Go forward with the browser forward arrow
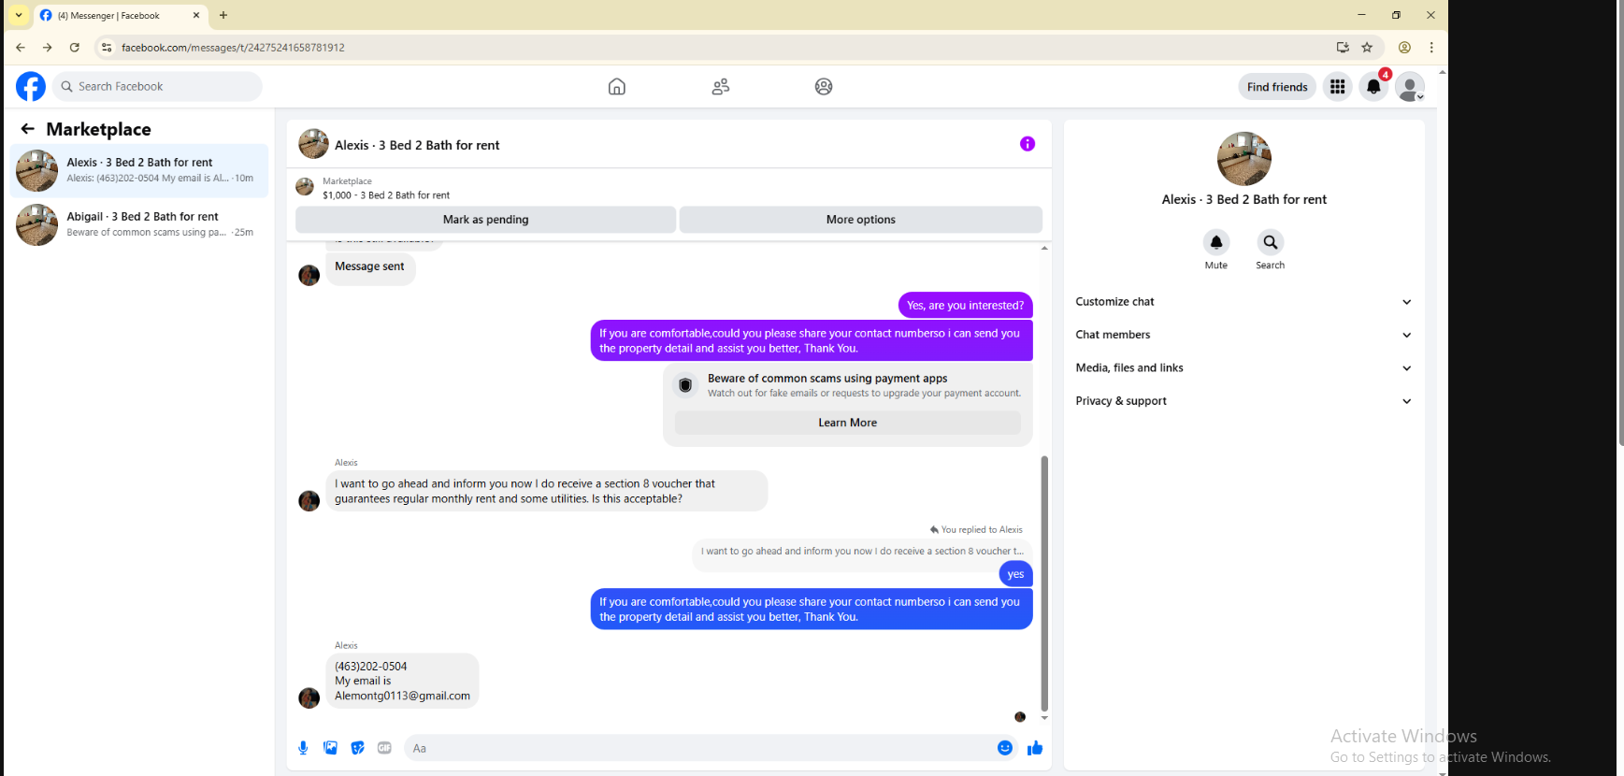This screenshot has height=776, width=1624. (48, 48)
